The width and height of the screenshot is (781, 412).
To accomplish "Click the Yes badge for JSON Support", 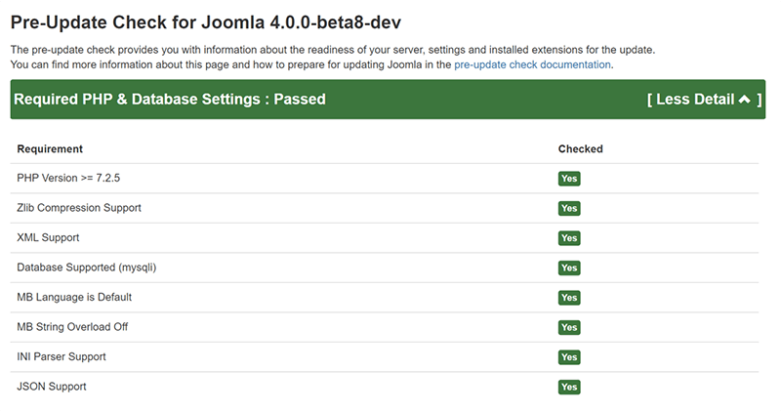I will point(569,387).
